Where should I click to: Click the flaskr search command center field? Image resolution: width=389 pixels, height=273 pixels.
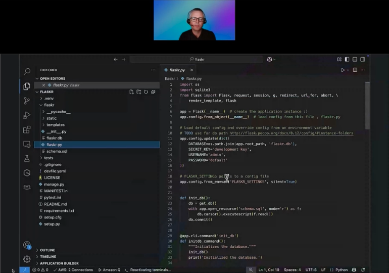[x=196, y=59]
